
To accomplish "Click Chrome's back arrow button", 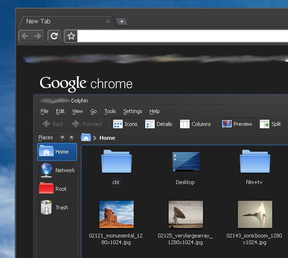I will 25,36.
